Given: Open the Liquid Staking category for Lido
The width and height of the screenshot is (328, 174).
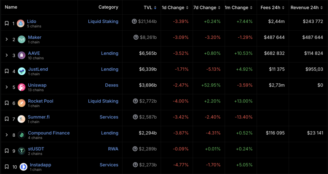Looking at the screenshot, I should 103,21.
